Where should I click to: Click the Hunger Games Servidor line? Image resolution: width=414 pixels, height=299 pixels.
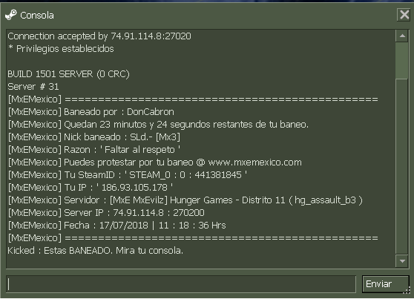click(x=185, y=200)
